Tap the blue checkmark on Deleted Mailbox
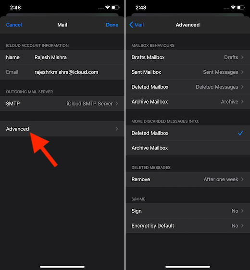 coord(240,133)
